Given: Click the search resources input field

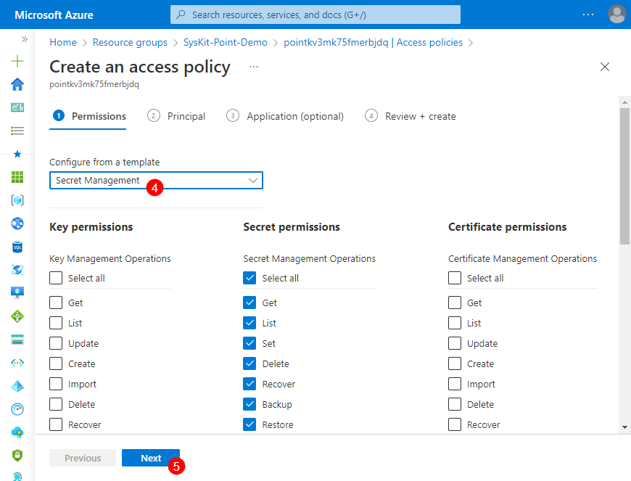Looking at the screenshot, I should coord(315,15).
